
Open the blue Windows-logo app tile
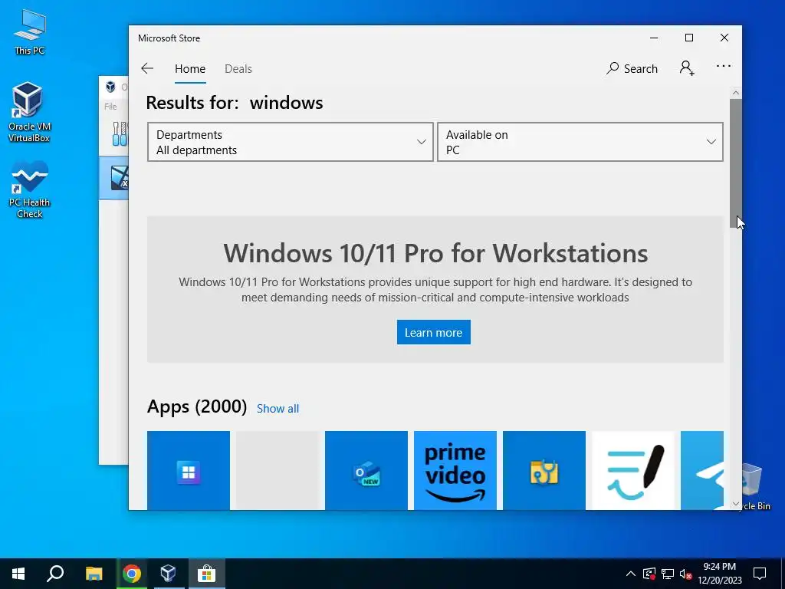(189, 470)
